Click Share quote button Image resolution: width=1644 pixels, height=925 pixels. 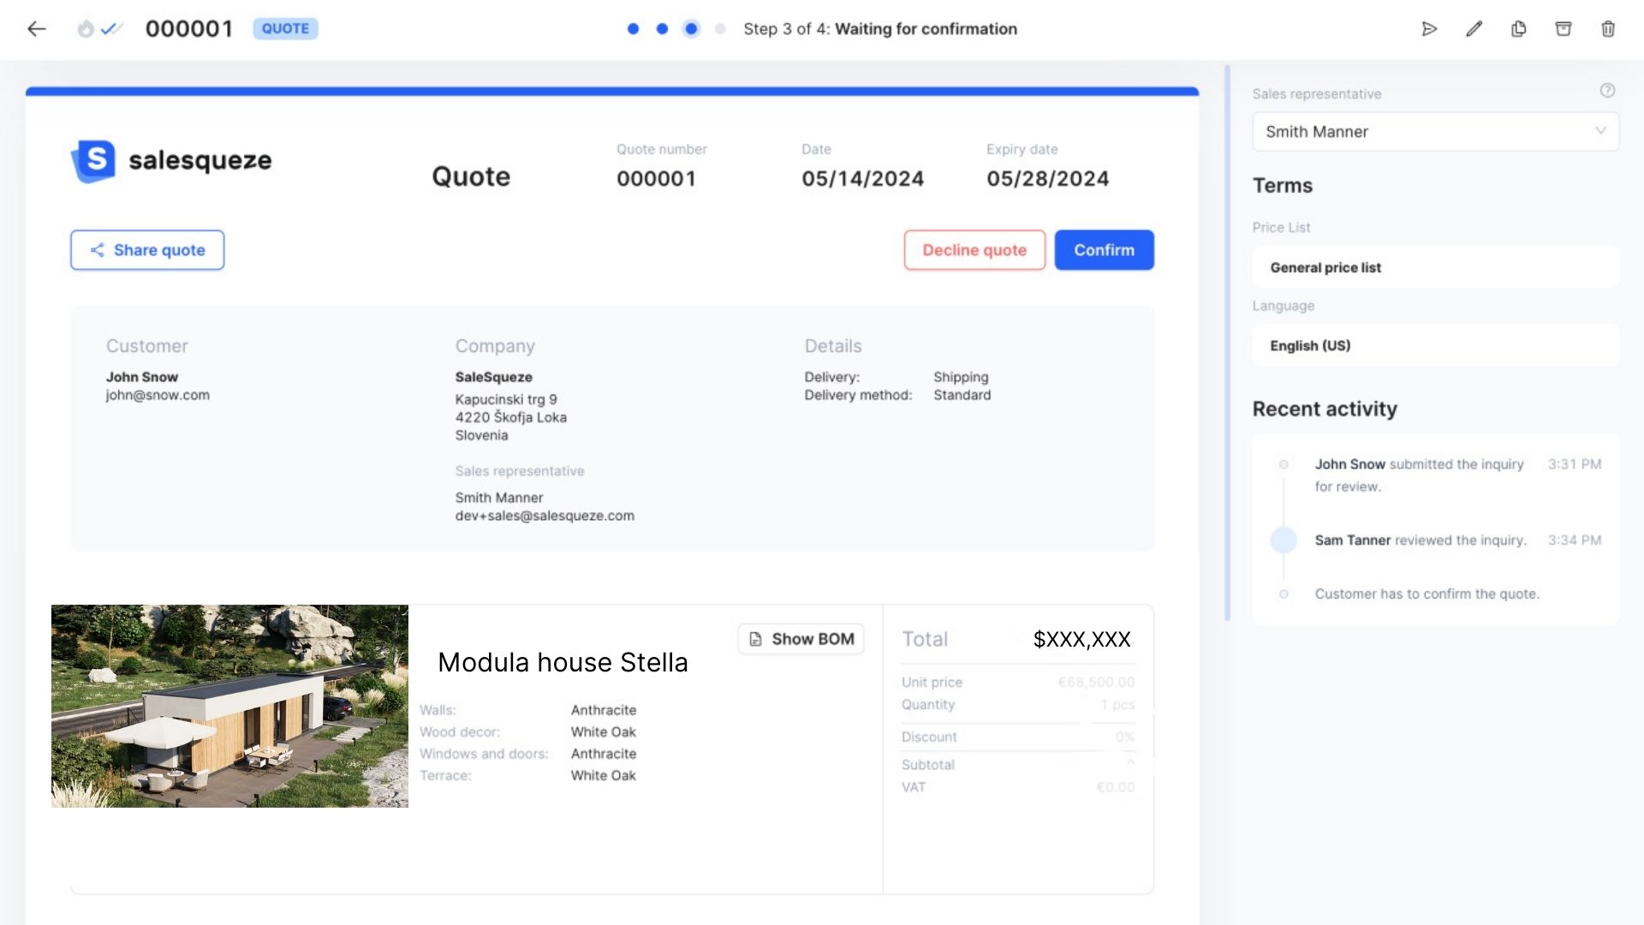[147, 250]
